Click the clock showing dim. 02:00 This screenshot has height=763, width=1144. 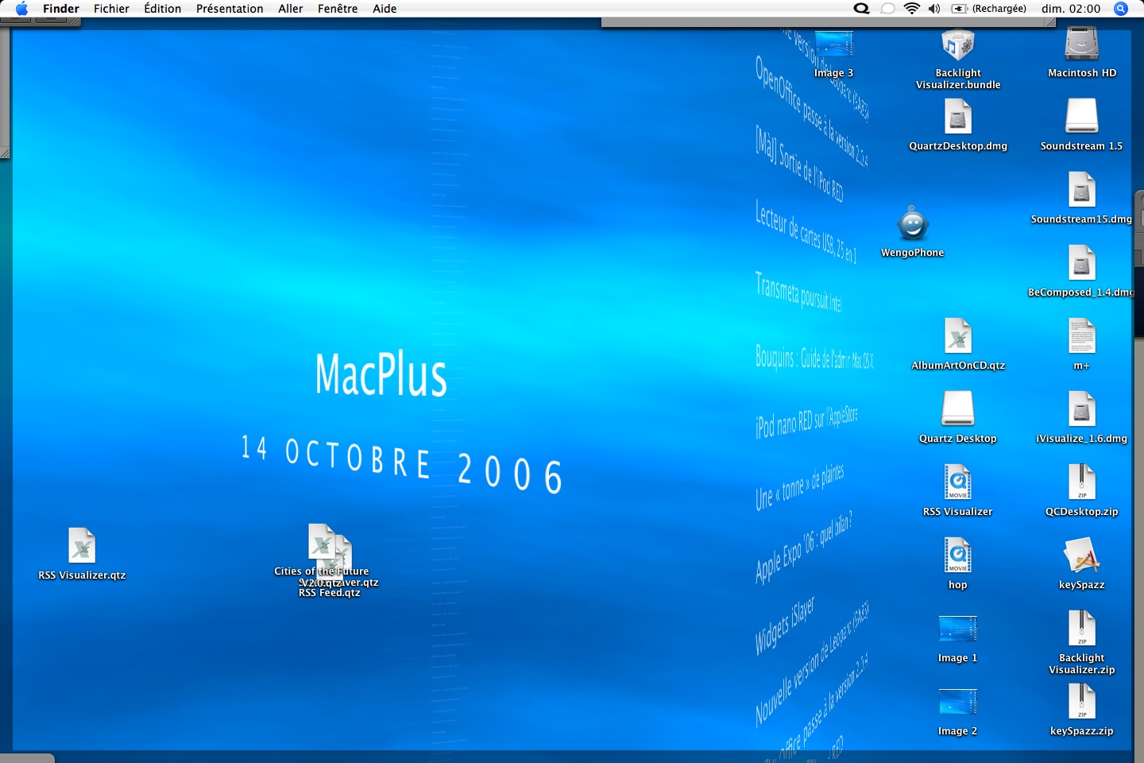[1071, 9]
